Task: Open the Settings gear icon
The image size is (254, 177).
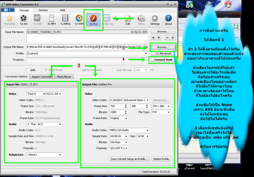Action: 155,20
